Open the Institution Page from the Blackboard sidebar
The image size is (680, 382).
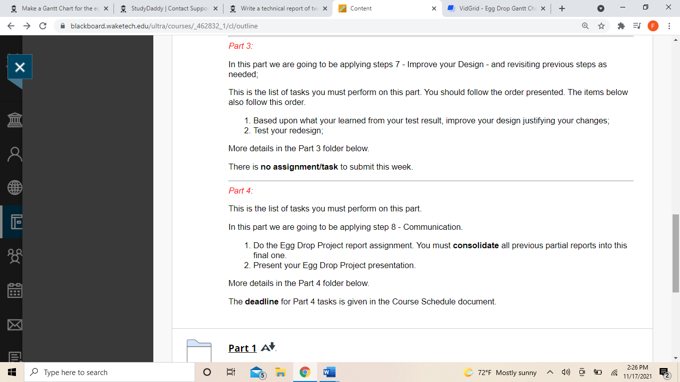tap(13, 119)
